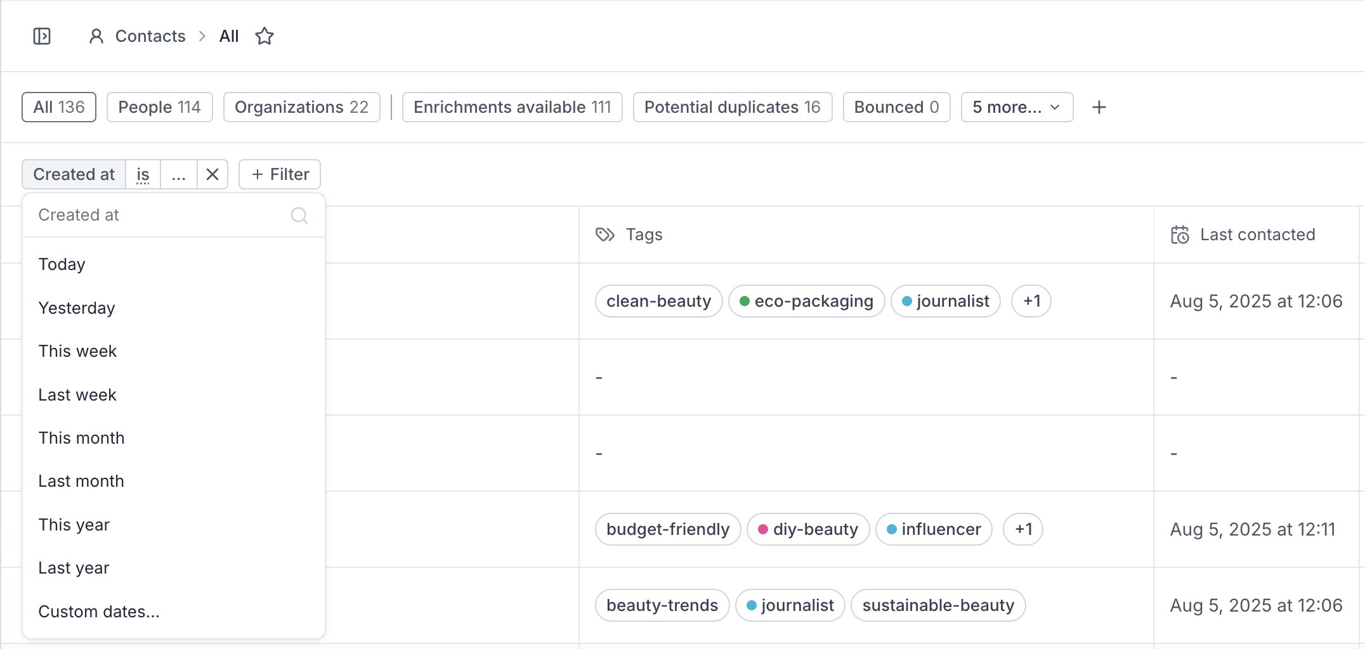Switch to the Organizations 22 tab

[x=301, y=107]
